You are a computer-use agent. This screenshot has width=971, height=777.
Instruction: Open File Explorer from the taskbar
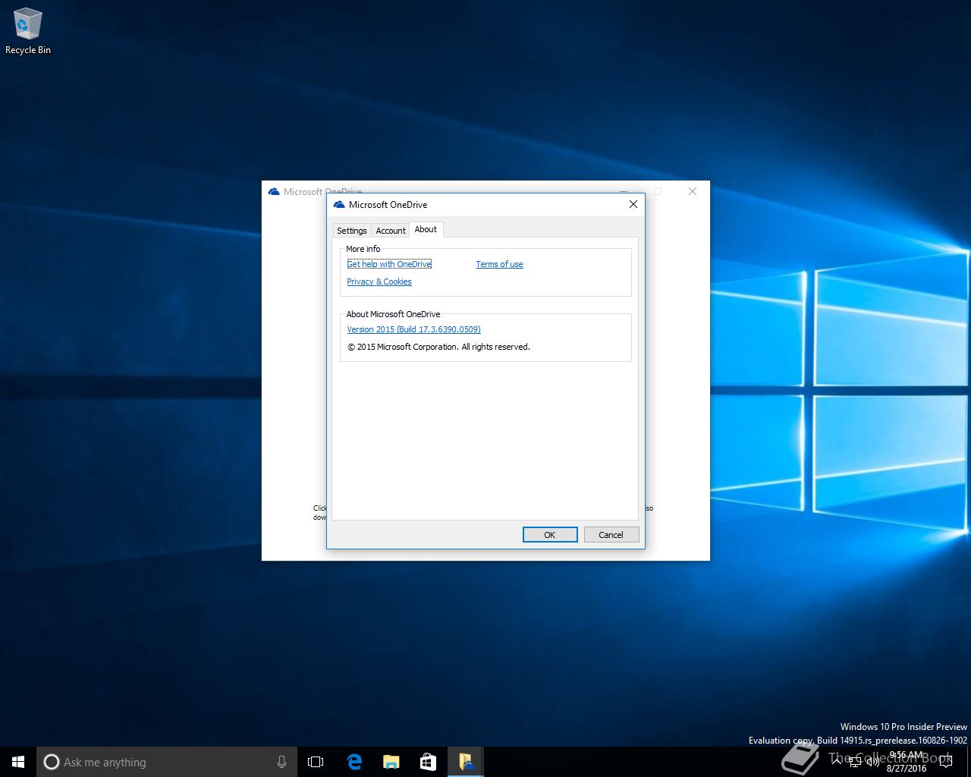(x=391, y=762)
